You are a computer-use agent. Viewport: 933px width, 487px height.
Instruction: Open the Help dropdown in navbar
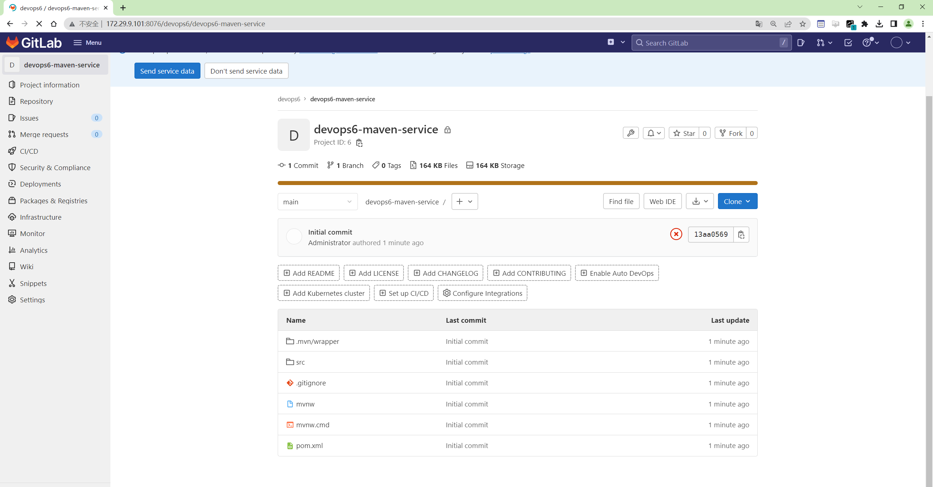click(871, 42)
